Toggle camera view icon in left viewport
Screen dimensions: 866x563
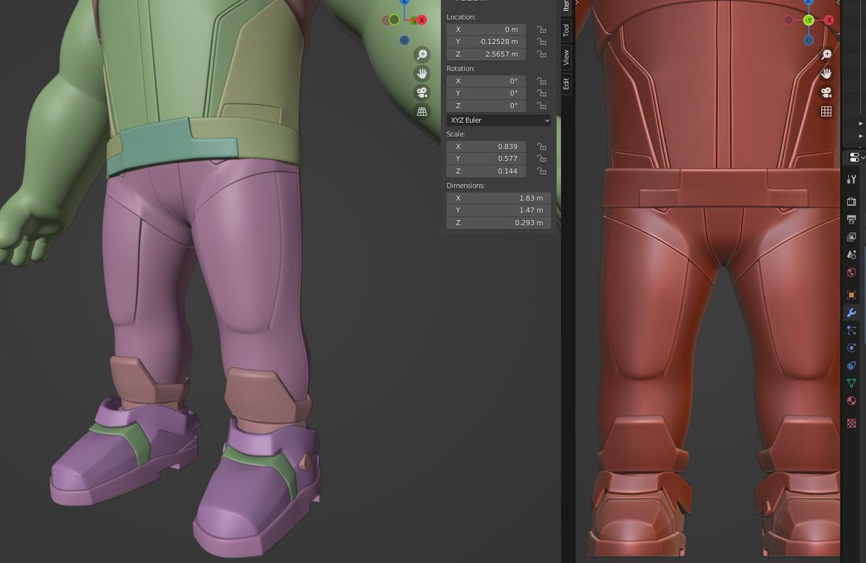[x=422, y=92]
